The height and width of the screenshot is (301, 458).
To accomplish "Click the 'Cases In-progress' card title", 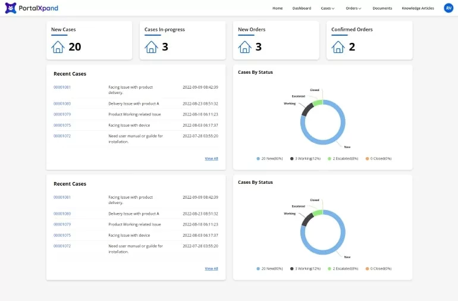I will (164, 30).
